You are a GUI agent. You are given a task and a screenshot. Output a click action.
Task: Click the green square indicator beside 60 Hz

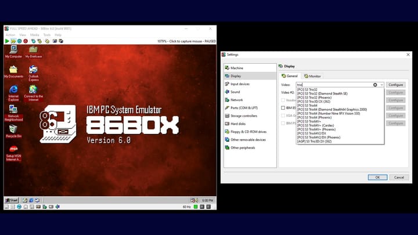196,207
